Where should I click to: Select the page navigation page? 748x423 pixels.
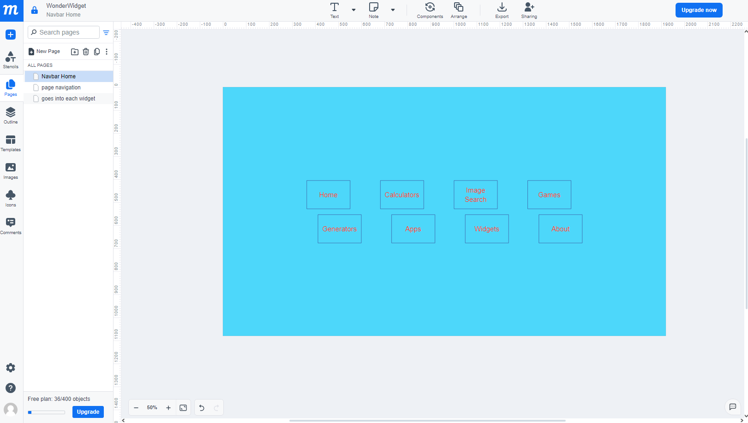[61, 88]
